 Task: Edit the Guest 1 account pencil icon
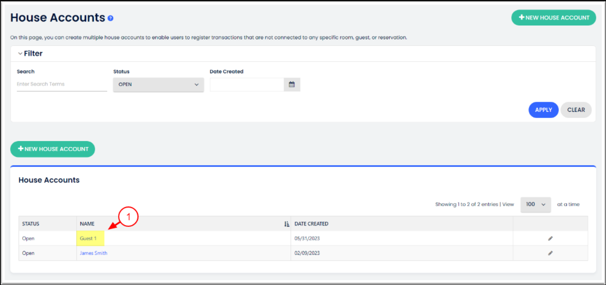pyautogui.click(x=550, y=238)
